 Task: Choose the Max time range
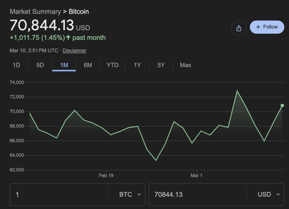point(185,65)
